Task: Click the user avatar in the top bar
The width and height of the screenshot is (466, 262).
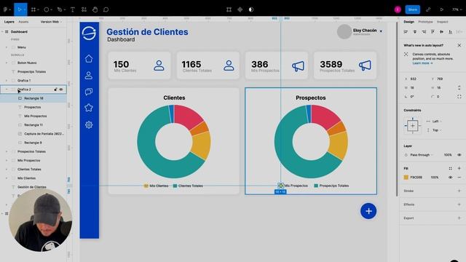Action: pyautogui.click(x=398, y=9)
